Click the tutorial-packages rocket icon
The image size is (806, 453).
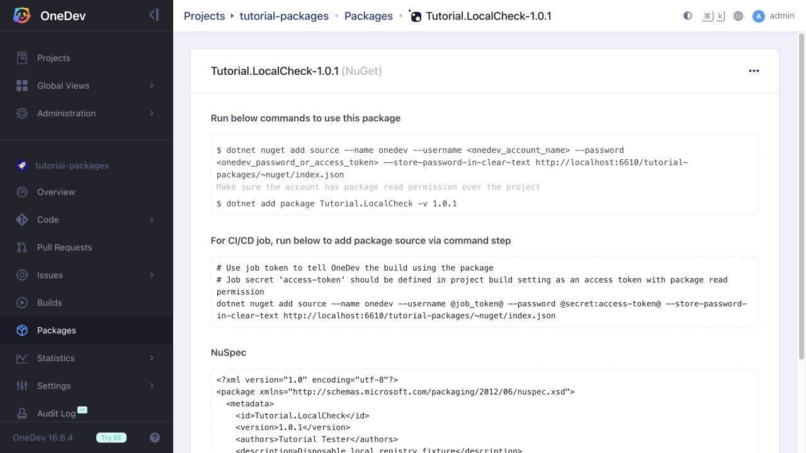click(x=22, y=165)
